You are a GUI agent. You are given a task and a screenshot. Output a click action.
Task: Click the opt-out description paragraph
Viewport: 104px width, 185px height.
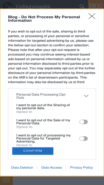coord(52,57)
